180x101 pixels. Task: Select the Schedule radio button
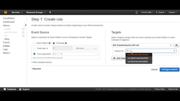54,43
